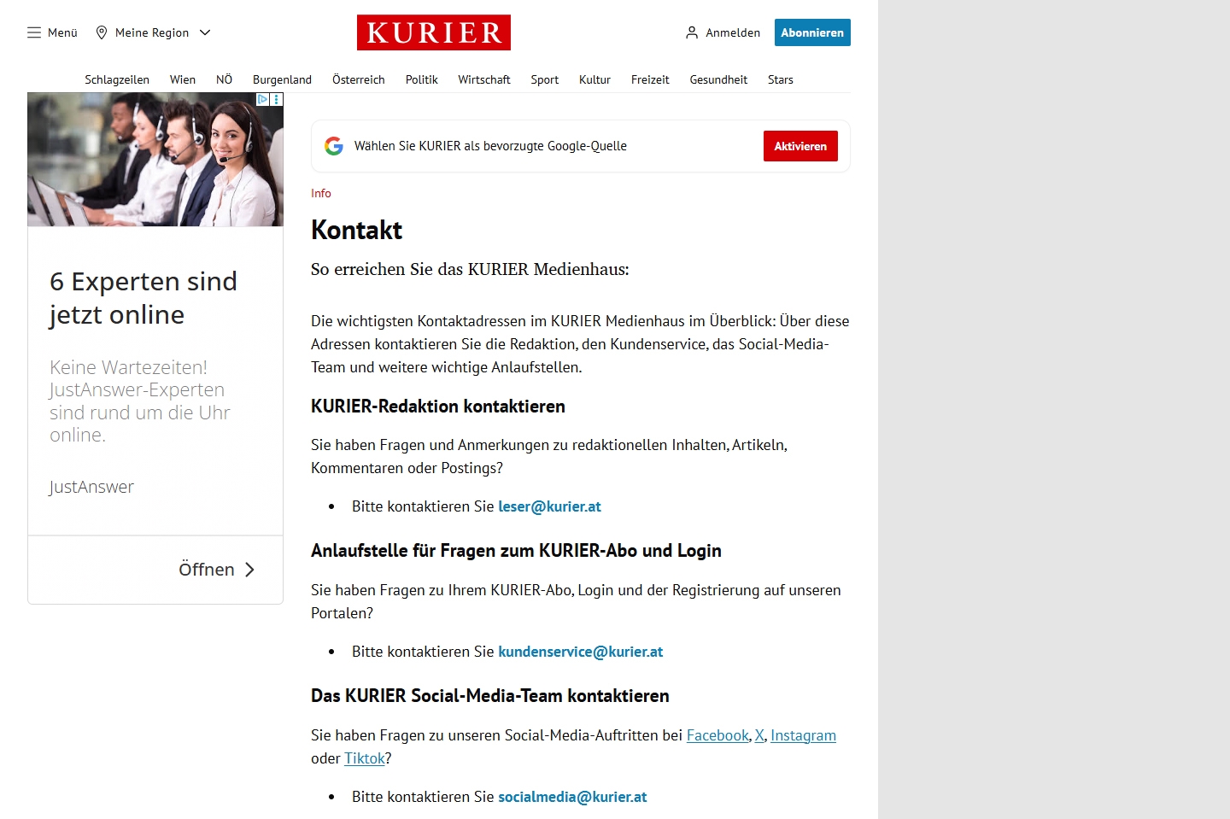Click the Abonnieren button
The image size is (1230, 819).
click(812, 32)
